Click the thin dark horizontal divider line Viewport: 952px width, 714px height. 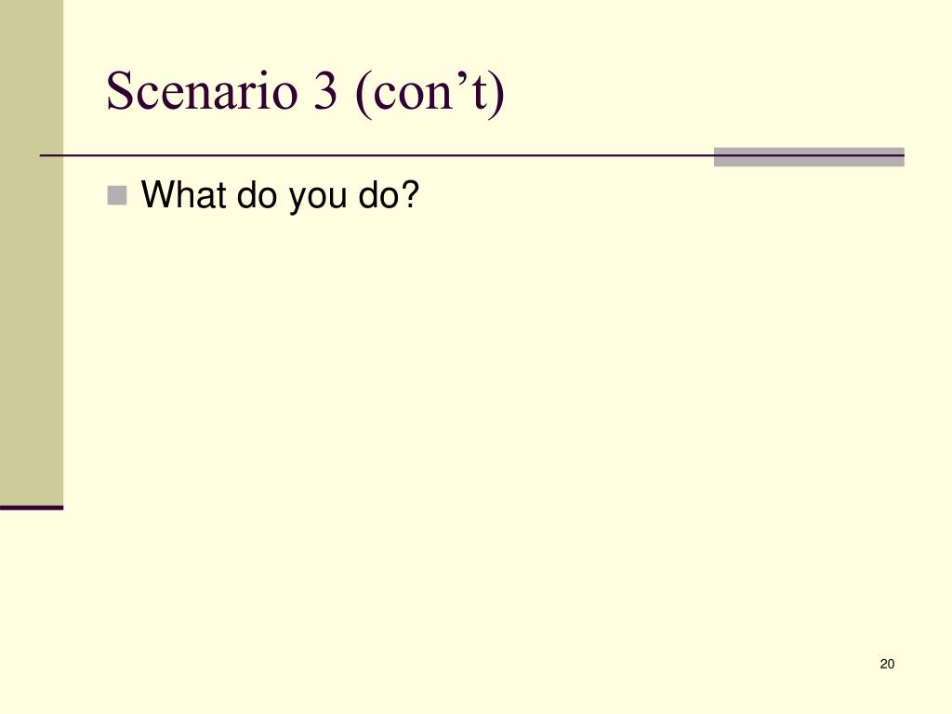(x=377, y=155)
